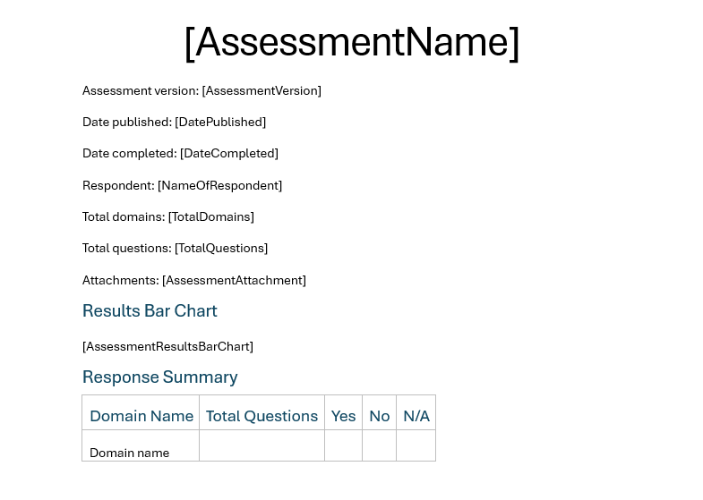
Task: Click the [AssessmentName] title placeholder
Action: pyautogui.click(x=352, y=43)
